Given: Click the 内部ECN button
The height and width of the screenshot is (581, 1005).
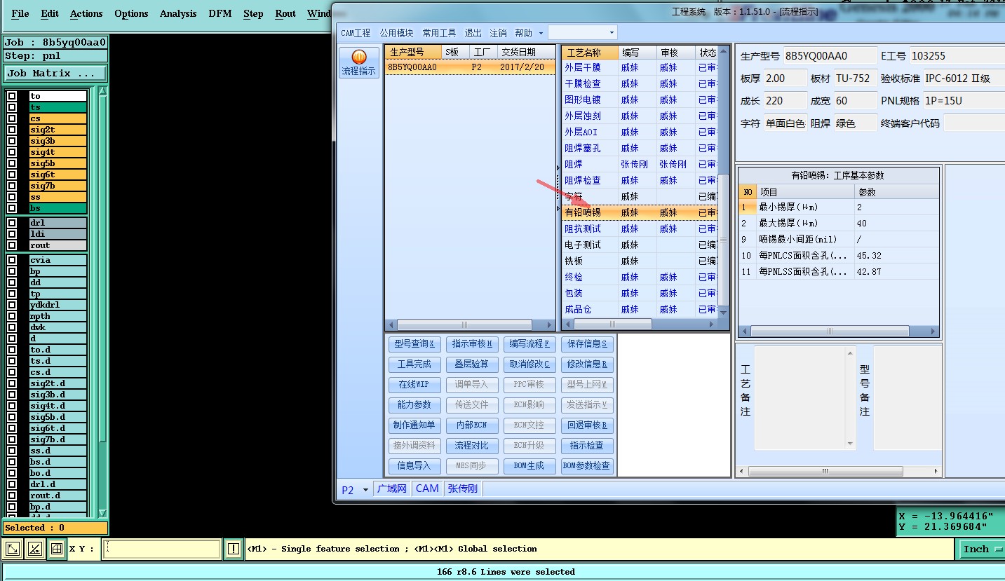Looking at the screenshot, I should coord(472,425).
